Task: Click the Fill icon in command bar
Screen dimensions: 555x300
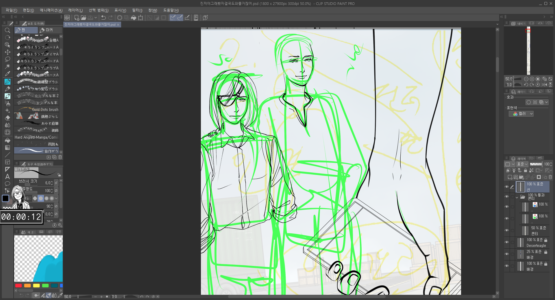Action: (134, 18)
